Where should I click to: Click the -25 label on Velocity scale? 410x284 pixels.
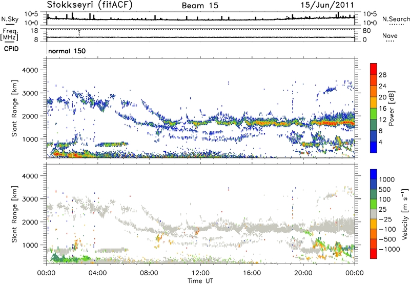(x=385, y=219)
